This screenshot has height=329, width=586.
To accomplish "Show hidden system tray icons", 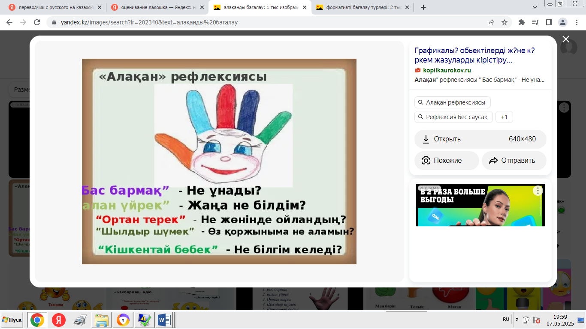I will pos(517,320).
